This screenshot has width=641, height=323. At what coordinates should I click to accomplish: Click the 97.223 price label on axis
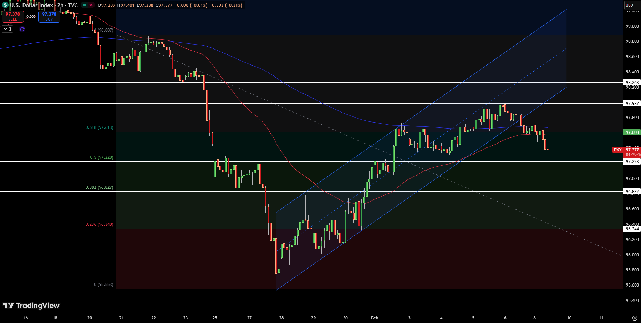pyautogui.click(x=632, y=161)
